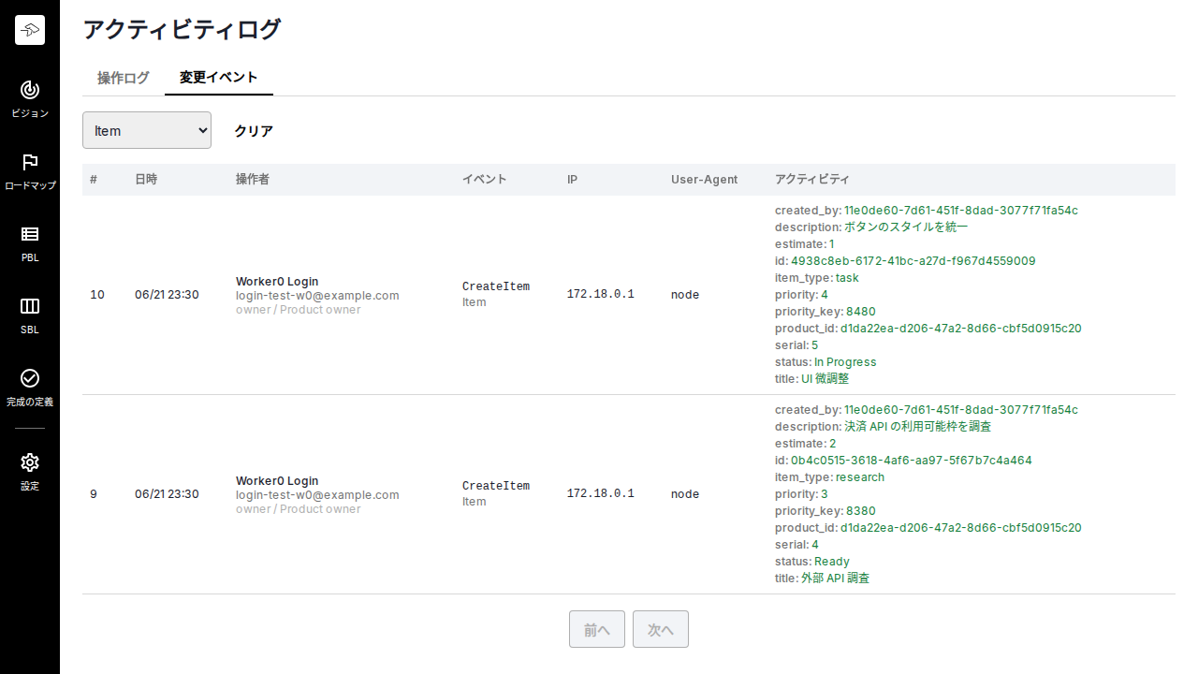This screenshot has height=674, width=1198.
Task: Click the クリア button
Action: [x=254, y=131]
